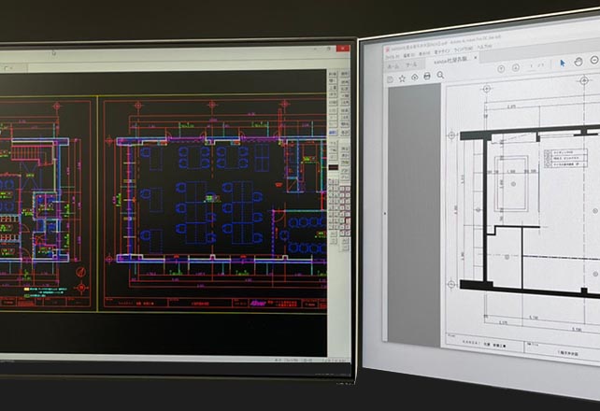The height and width of the screenshot is (411, 600).
Task: Switch to the ツール tab
Action: (x=411, y=64)
